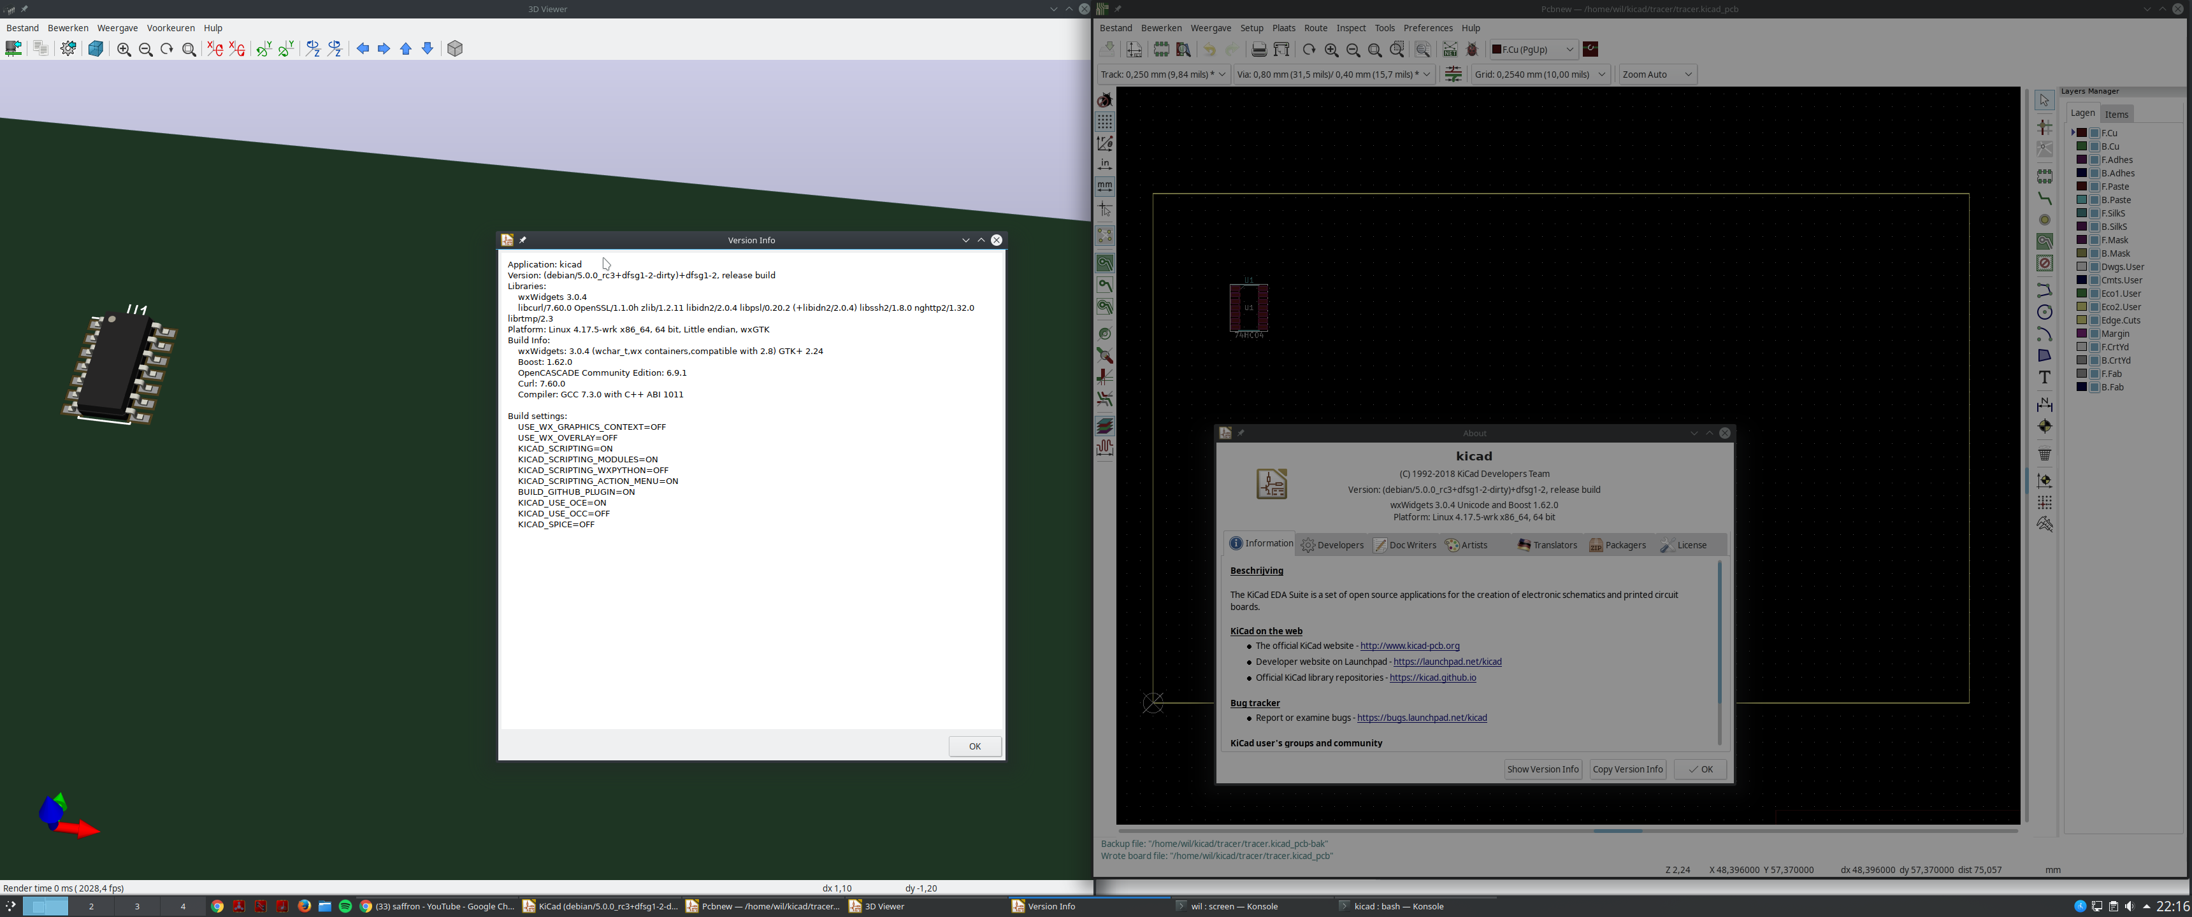The width and height of the screenshot is (2192, 917).
Task: Click B.Paste layer color swatch
Action: [2081, 200]
